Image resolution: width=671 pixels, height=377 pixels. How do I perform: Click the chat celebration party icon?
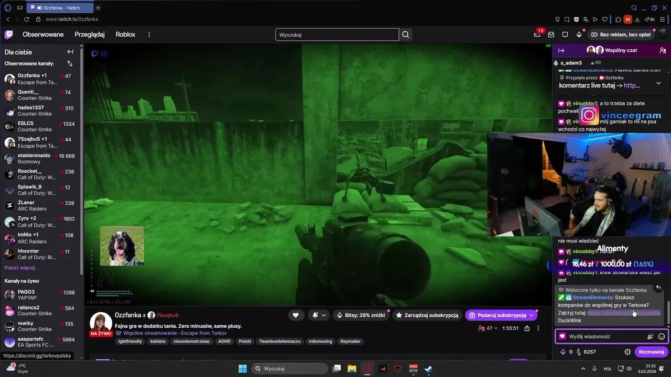click(x=651, y=337)
